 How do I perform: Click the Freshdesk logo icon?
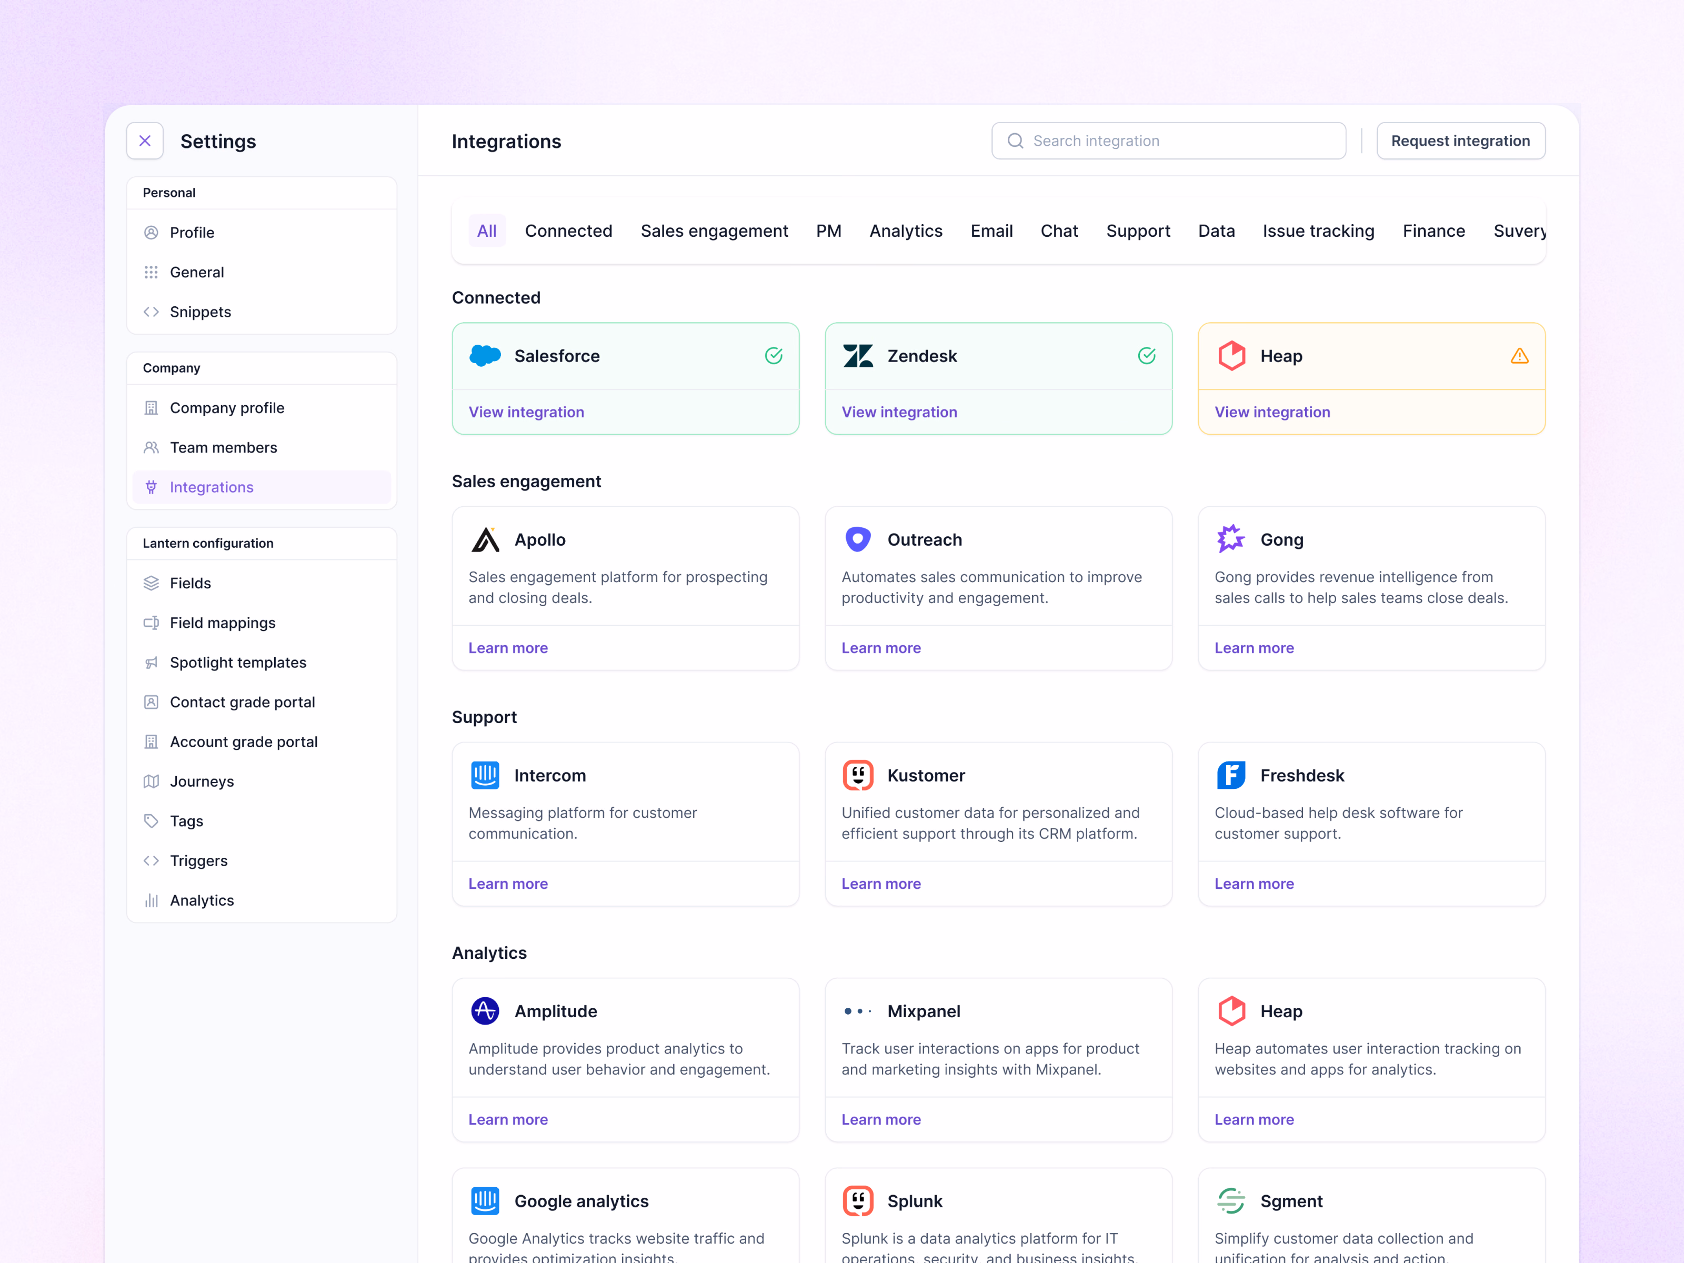click(1231, 775)
